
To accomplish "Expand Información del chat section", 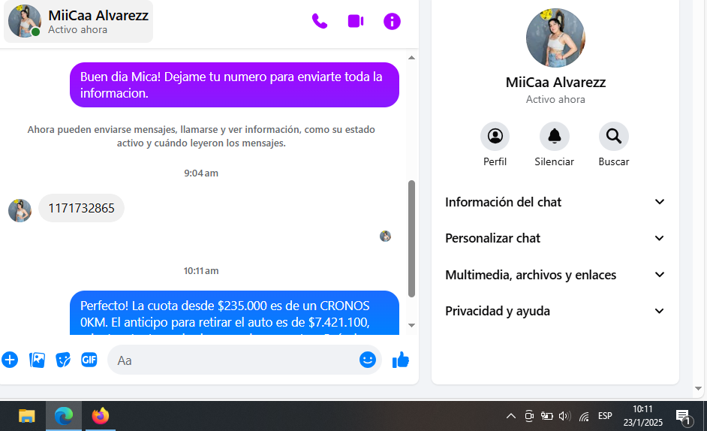I will (555, 202).
